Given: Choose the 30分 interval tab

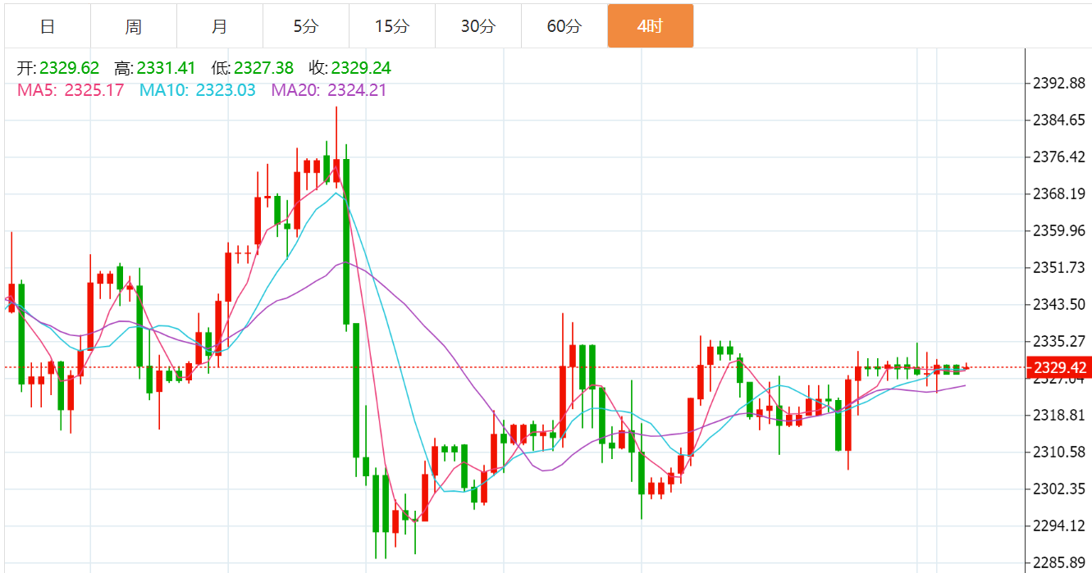Looking at the screenshot, I should (478, 26).
